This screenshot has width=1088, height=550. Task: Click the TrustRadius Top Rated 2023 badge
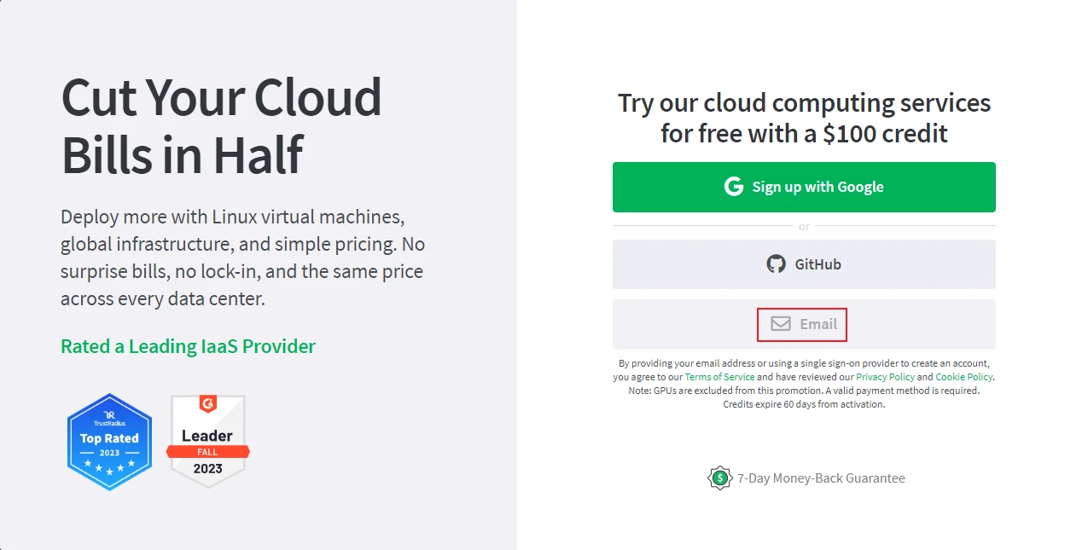tap(109, 442)
